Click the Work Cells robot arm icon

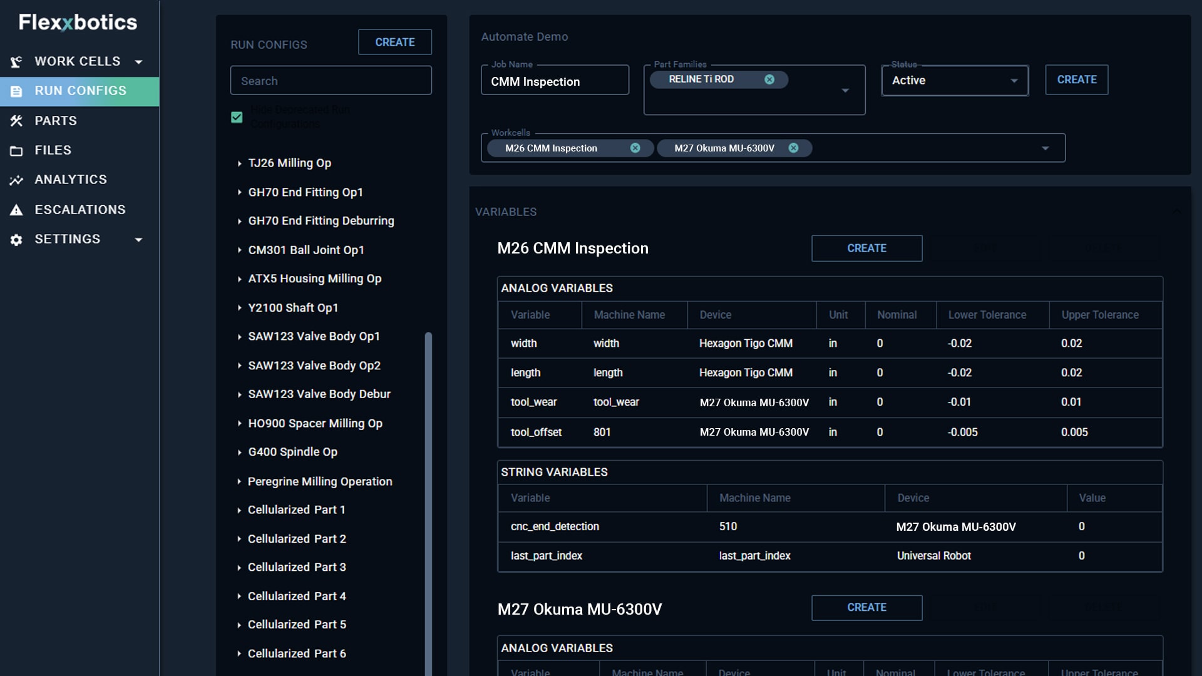pyautogui.click(x=16, y=62)
